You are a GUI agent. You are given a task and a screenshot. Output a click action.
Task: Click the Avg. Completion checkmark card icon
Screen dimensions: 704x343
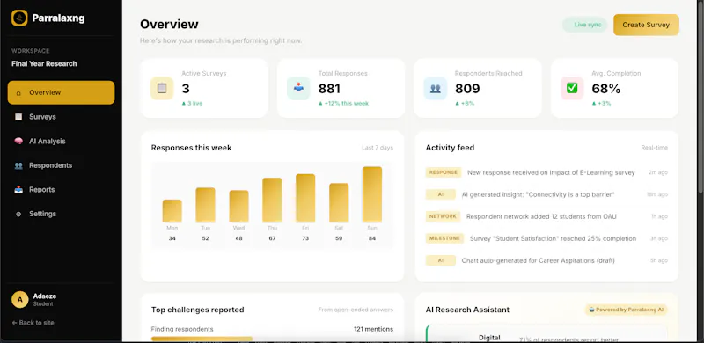point(572,89)
